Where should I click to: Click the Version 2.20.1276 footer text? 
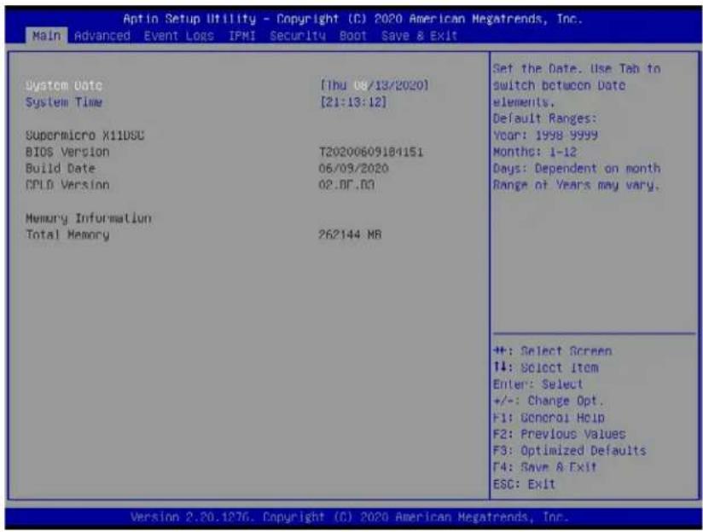coord(350,518)
